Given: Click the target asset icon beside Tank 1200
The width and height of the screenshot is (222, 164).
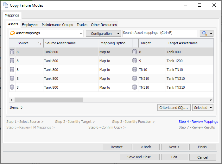Looking at the screenshot, I should [135, 61].
